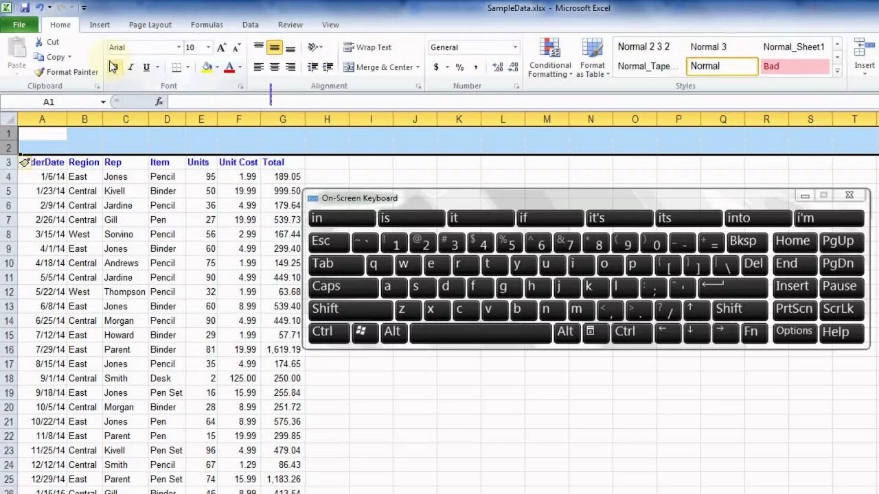Apply percent style
879x494 pixels.
(x=459, y=67)
